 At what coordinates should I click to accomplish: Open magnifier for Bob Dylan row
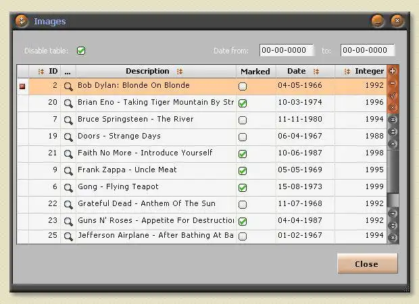(x=68, y=86)
